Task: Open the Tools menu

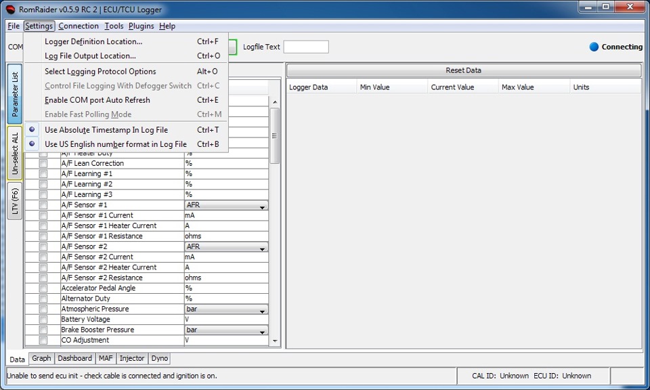Action: [x=114, y=26]
